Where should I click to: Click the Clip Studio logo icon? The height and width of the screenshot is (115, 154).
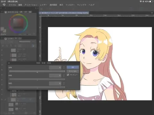point(4,5)
